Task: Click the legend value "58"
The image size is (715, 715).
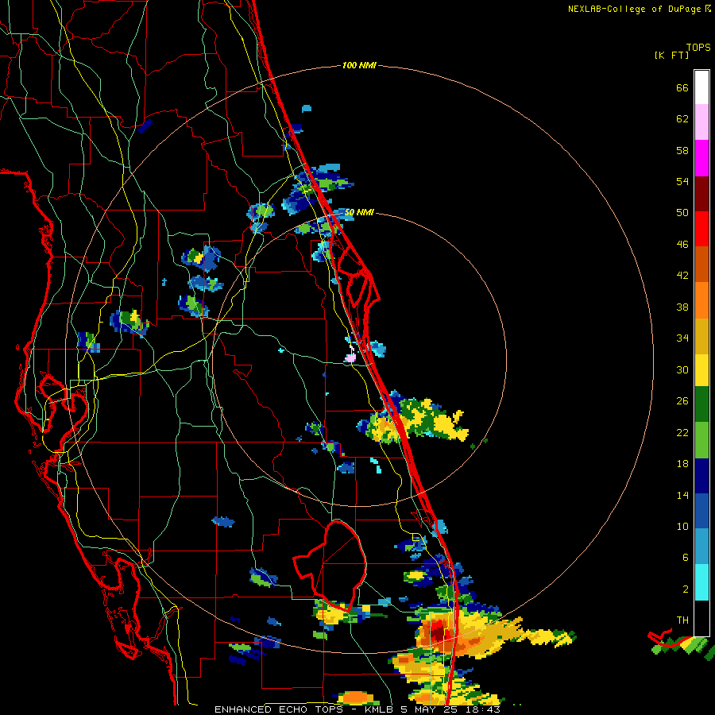Action: coord(682,150)
